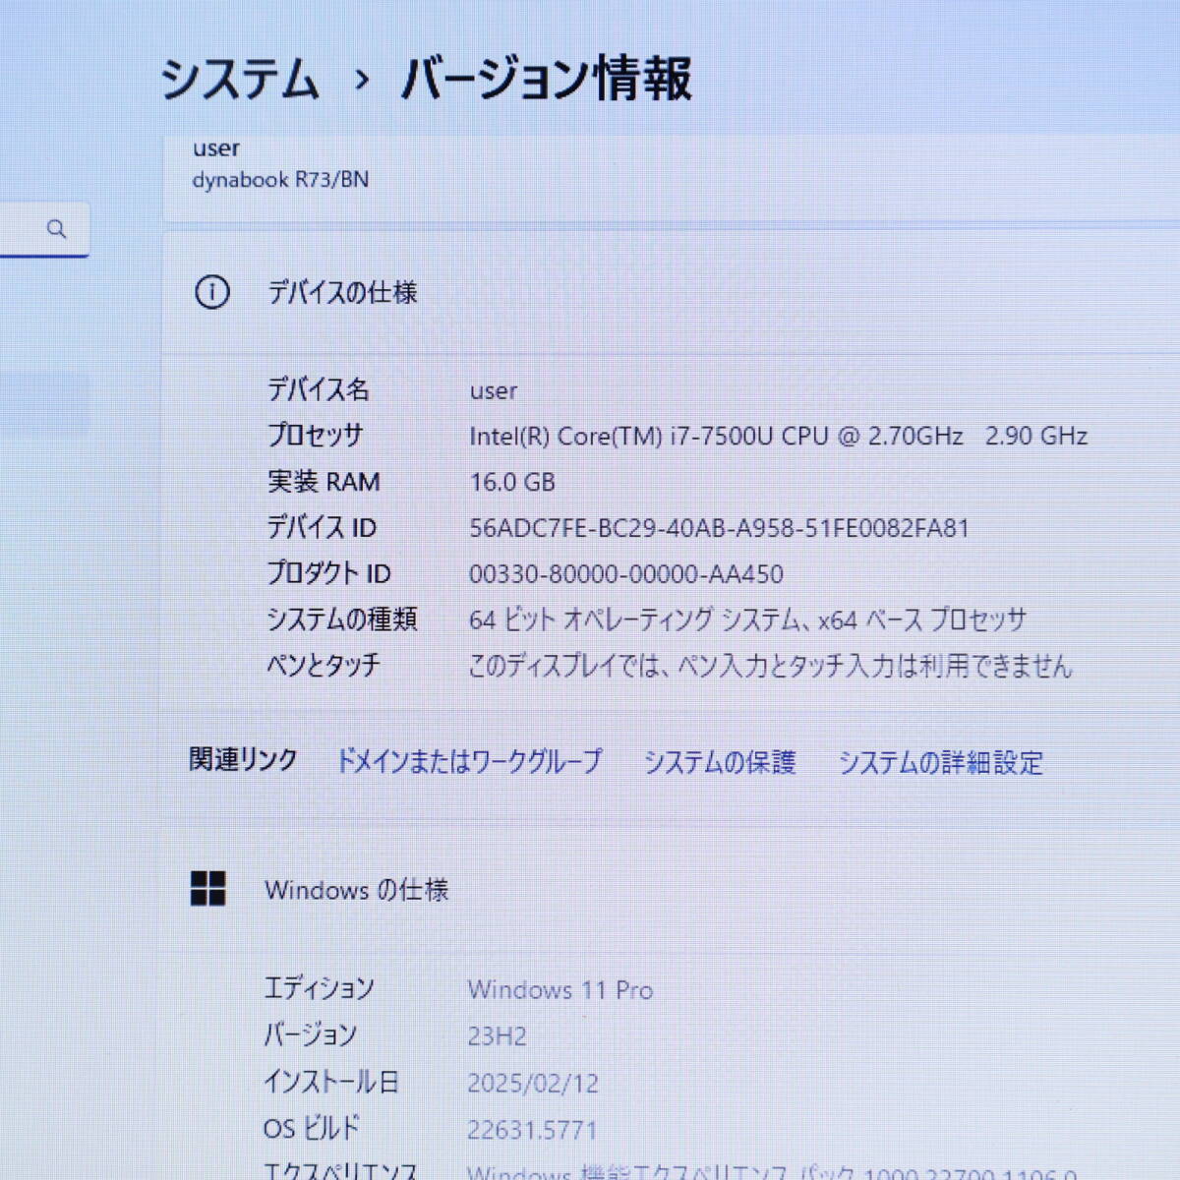Click the インストール日 label
1180x1180 pixels.
point(331,1082)
